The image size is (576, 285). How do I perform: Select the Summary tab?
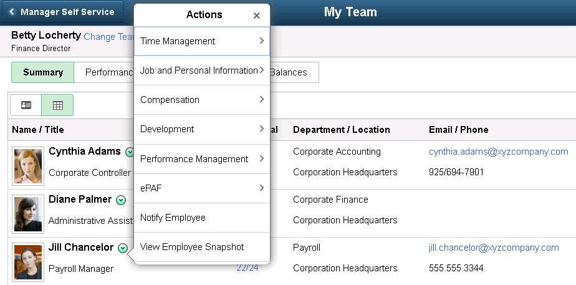tap(43, 72)
